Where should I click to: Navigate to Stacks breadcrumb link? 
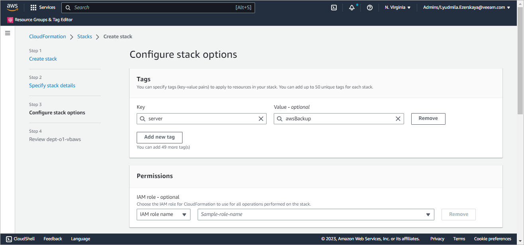coord(84,37)
